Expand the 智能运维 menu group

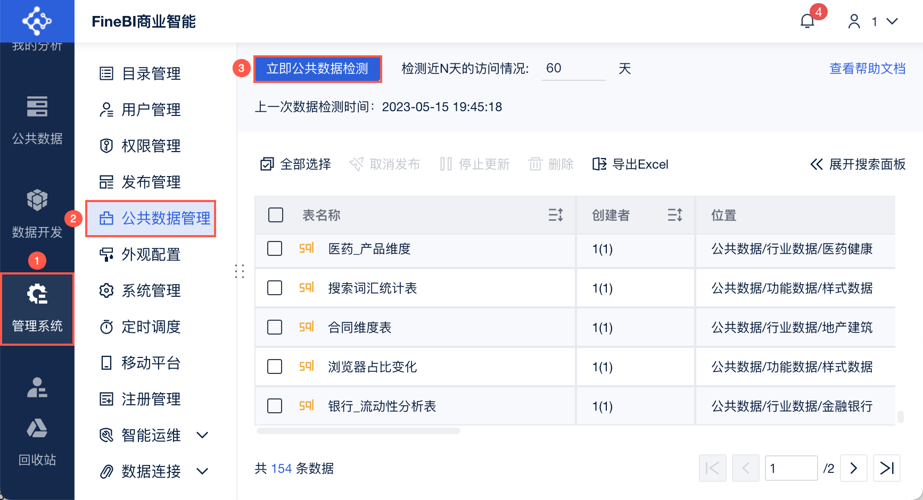pyautogui.click(x=202, y=435)
